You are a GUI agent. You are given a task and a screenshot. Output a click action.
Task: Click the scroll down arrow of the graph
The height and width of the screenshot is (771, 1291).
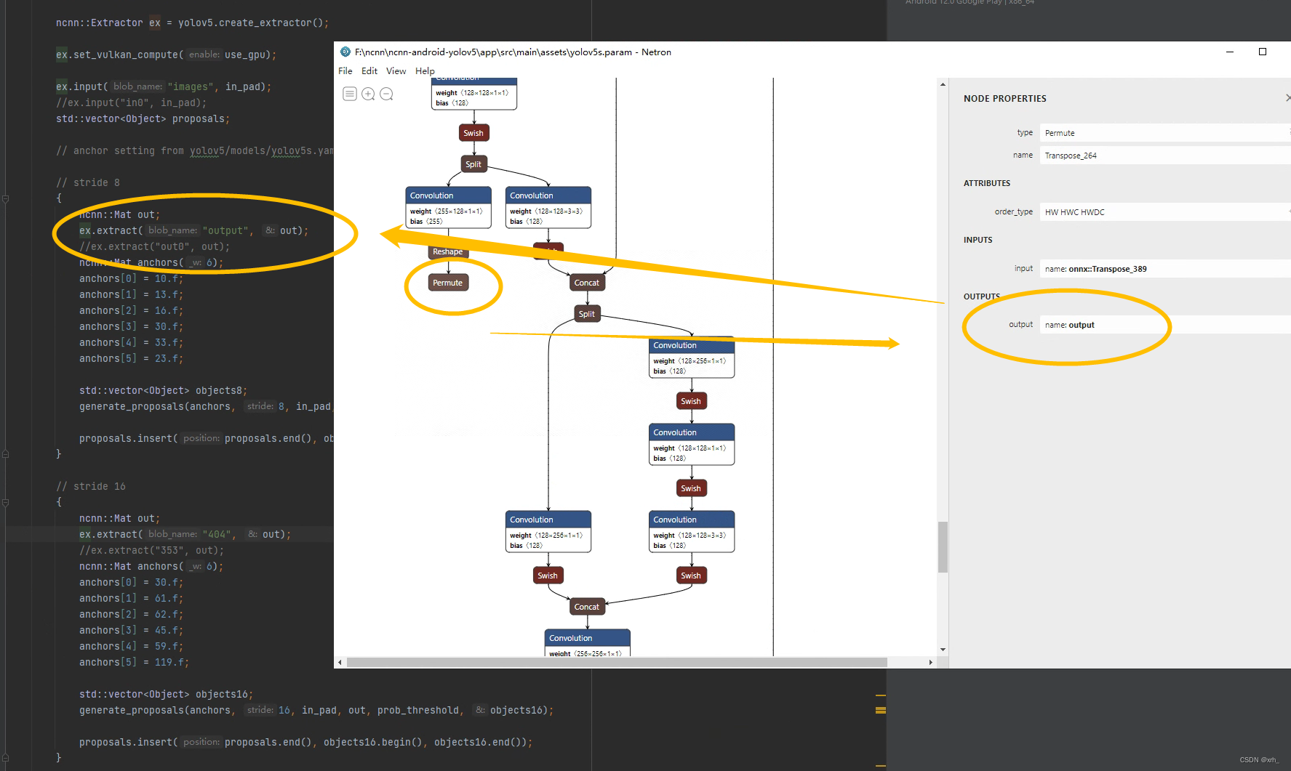point(943,650)
